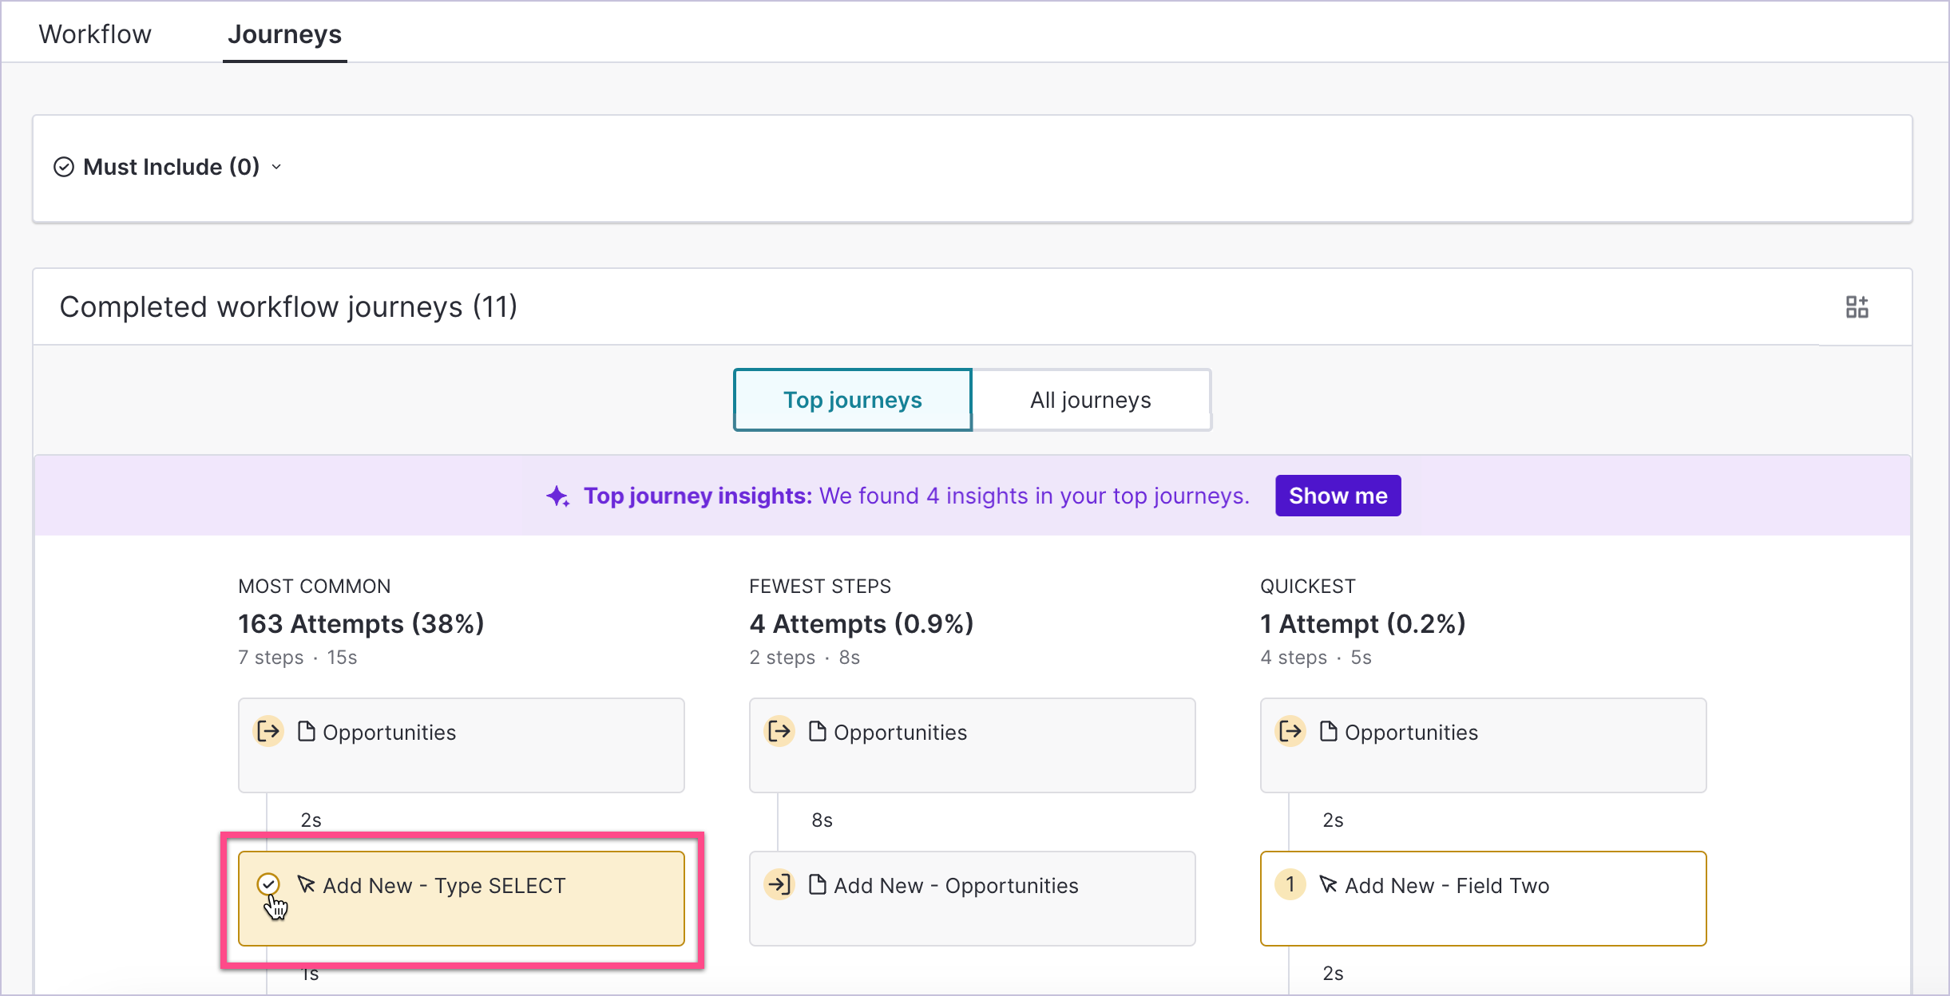
Task: Click the Completed workflow journeys (11) title
Action: (288, 307)
